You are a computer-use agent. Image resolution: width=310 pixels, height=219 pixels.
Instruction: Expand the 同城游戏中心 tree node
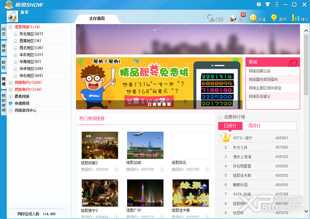(11, 111)
